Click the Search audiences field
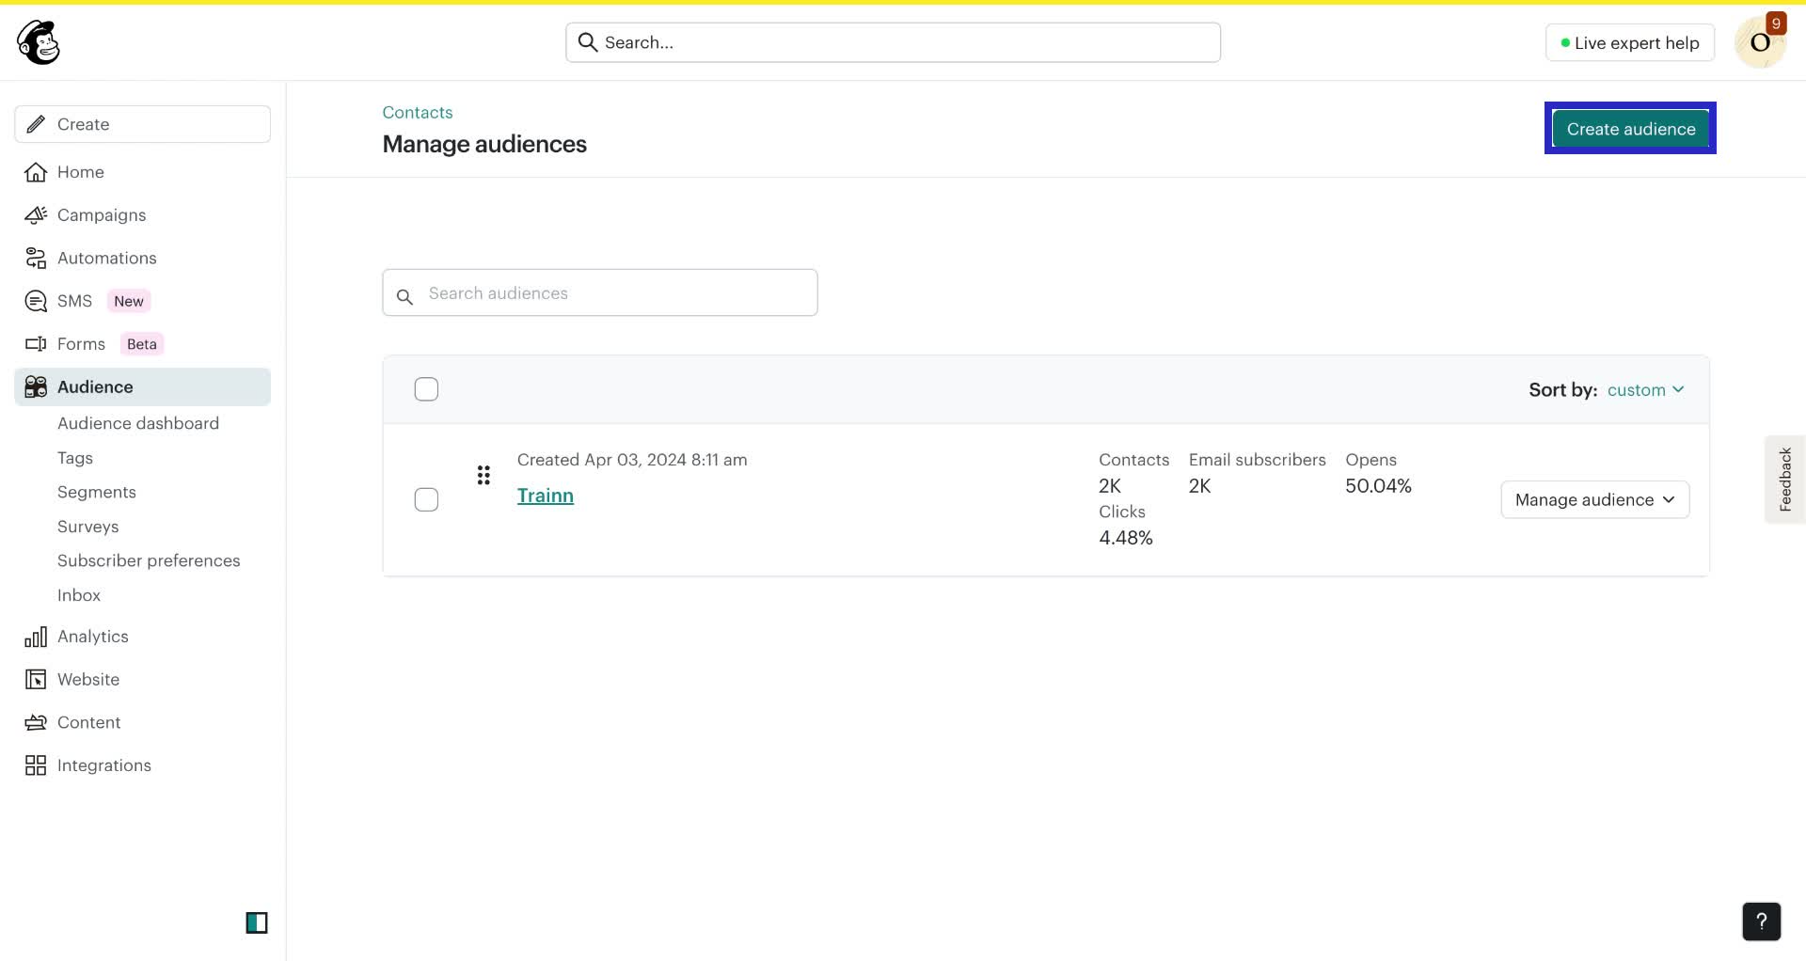The width and height of the screenshot is (1806, 961). [x=599, y=292]
